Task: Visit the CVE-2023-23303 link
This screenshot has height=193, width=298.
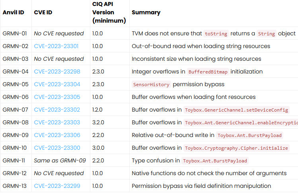Action: tap(57, 122)
